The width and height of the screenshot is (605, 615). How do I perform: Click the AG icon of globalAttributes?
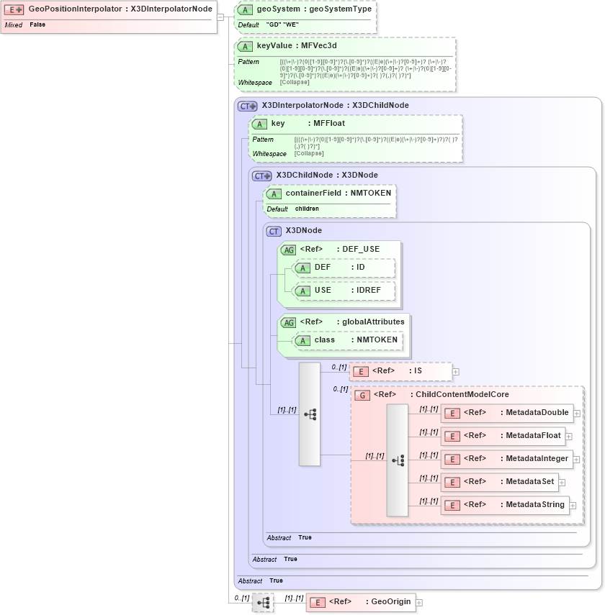tap(289, 323)
